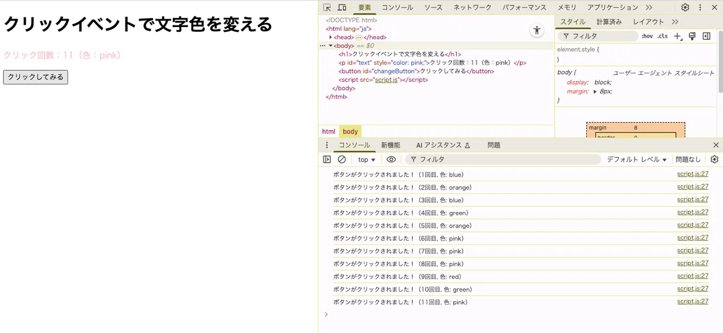723x333 pixels.
Task: Switch to the top コンソール tab
Action: tap(398, 7)
